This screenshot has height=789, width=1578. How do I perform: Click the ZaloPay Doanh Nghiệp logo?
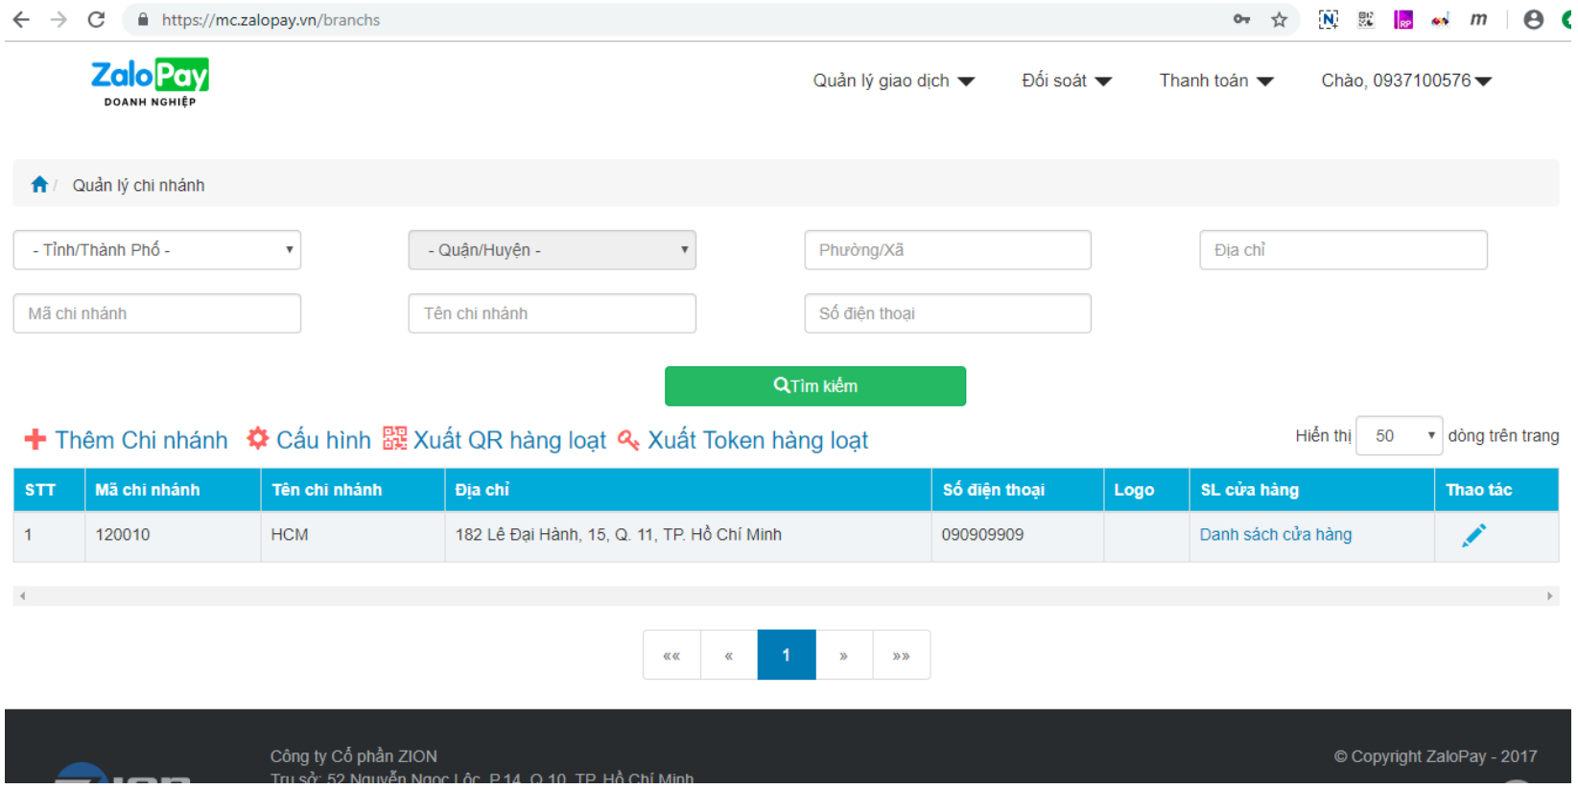tap(150, 82)
